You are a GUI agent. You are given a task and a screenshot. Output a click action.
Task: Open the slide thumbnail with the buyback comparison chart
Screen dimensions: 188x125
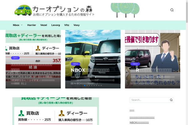pos(33,59)
